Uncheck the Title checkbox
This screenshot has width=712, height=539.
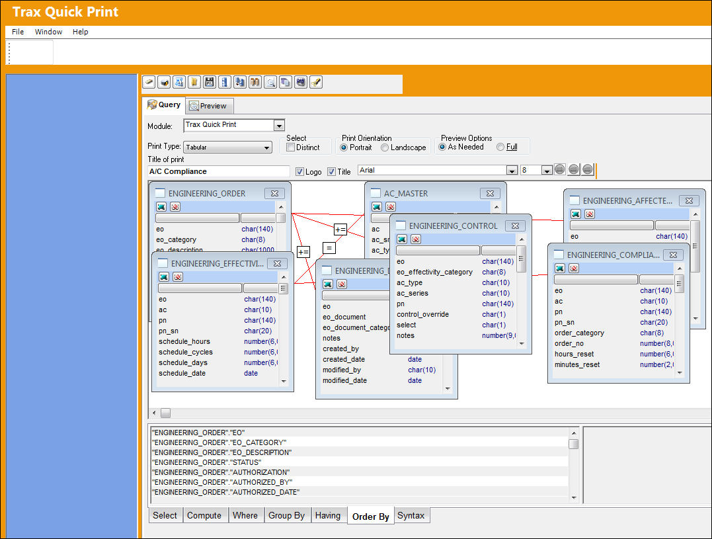point(331,172)
